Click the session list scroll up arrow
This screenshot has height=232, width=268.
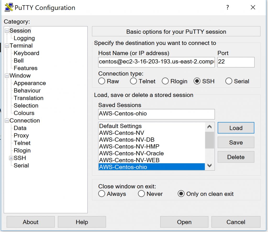[x=210, y=127]
